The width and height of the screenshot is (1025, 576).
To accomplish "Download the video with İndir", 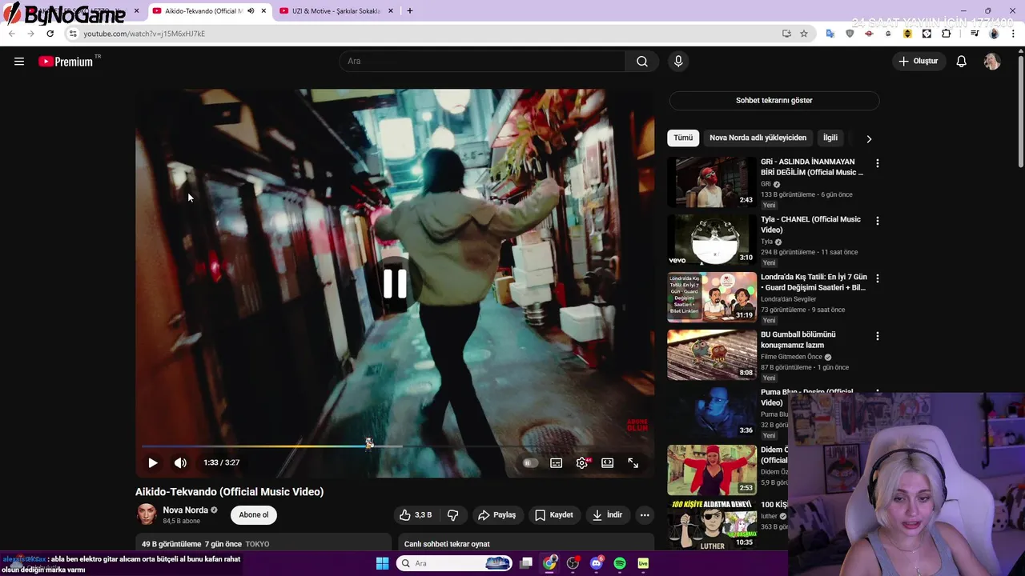I will [607, 515].
